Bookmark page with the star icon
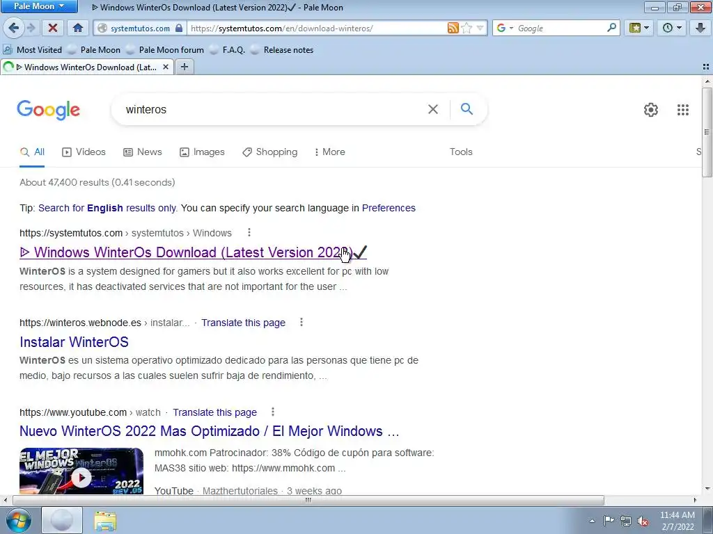This screenshot has width=713, height=534. point(467,28)
